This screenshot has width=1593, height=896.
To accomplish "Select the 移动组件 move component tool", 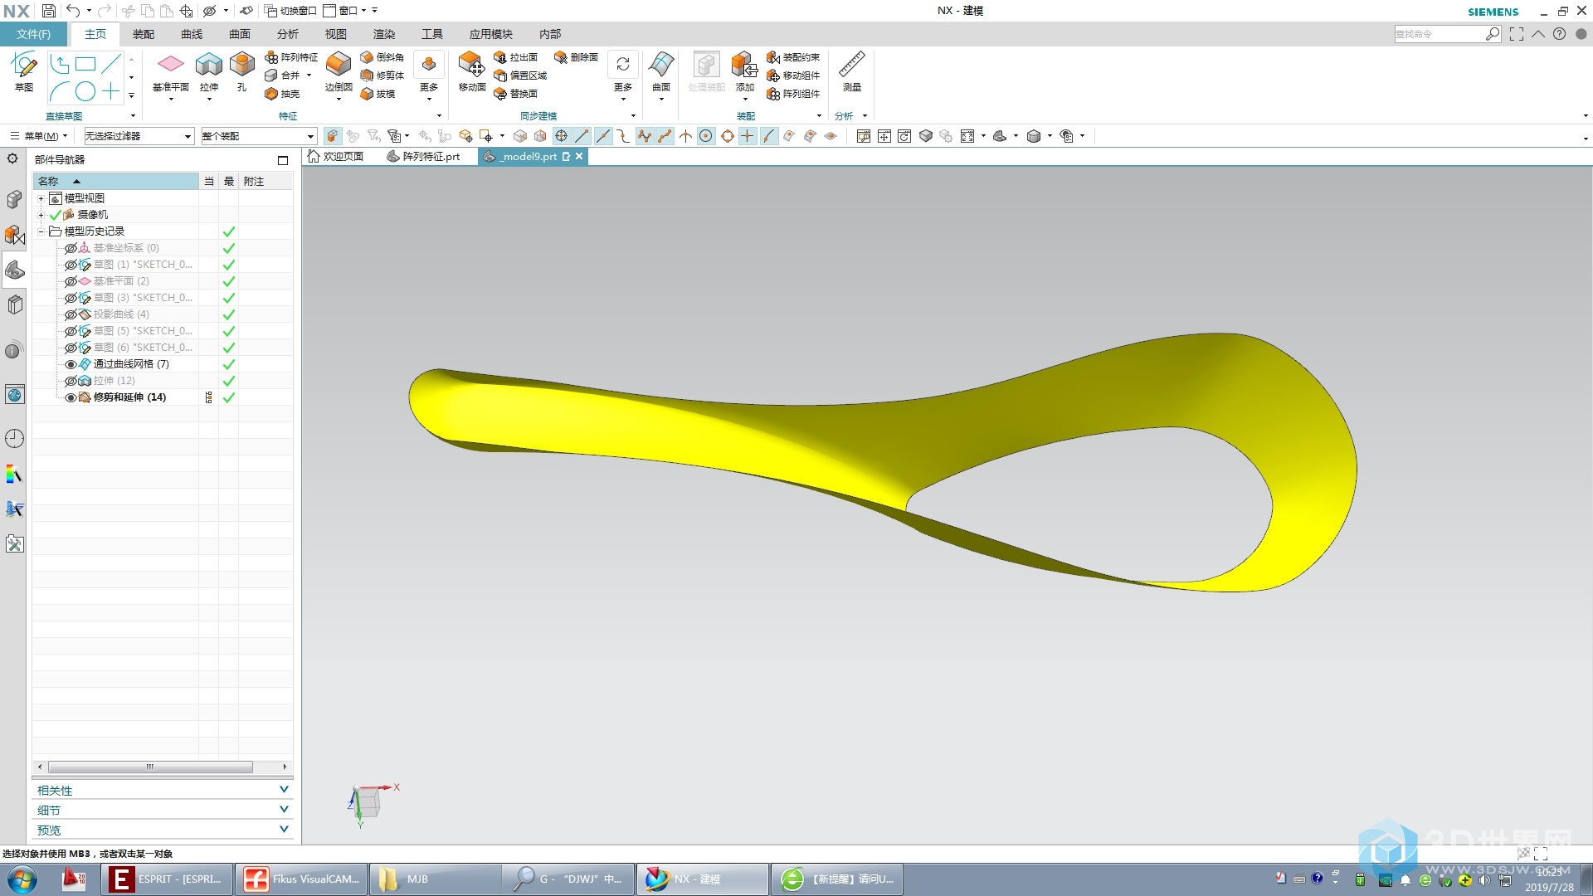I will (793, 75).
